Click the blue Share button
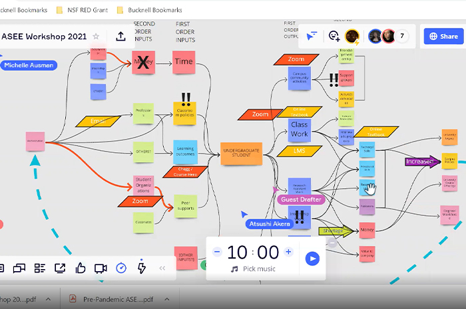Image resolution: width=466 pixels, height=309 pixels. pos(443,36)
